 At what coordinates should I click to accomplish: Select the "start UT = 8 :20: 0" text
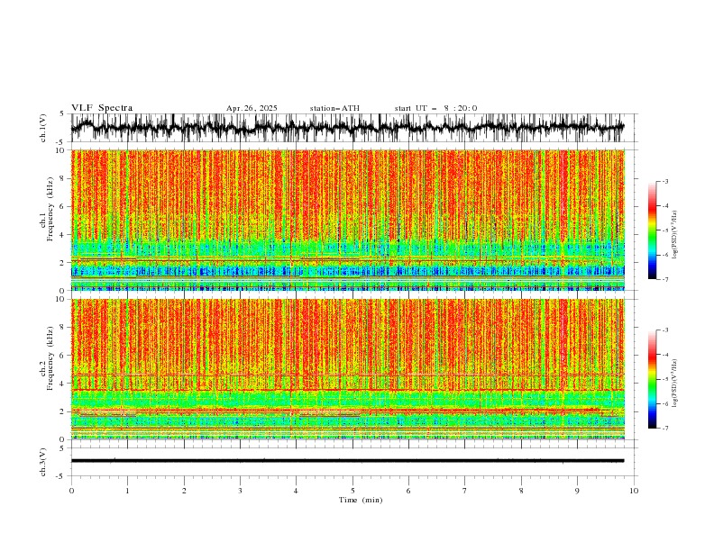(x=435, y=108)
